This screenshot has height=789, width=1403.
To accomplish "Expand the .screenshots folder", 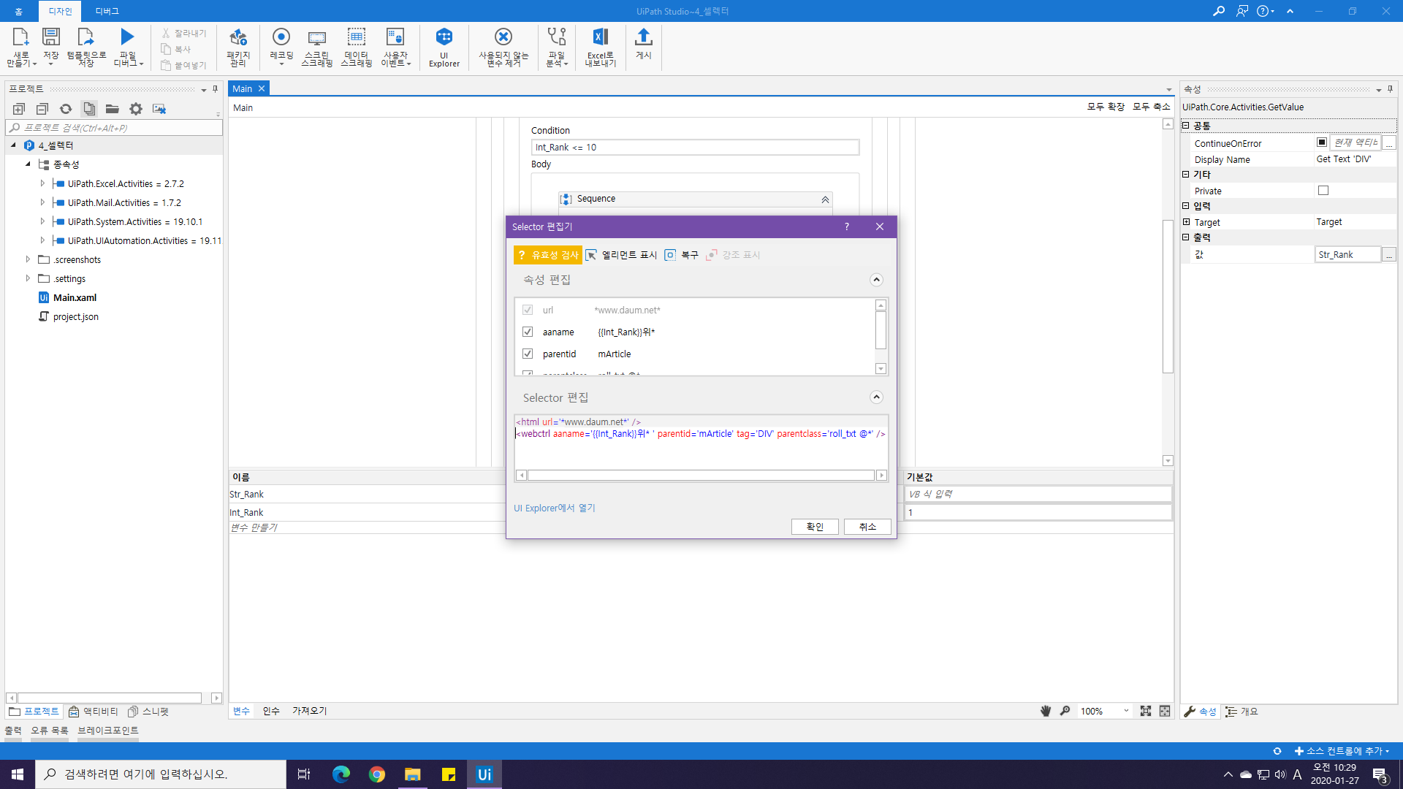I will click(28, 259).
